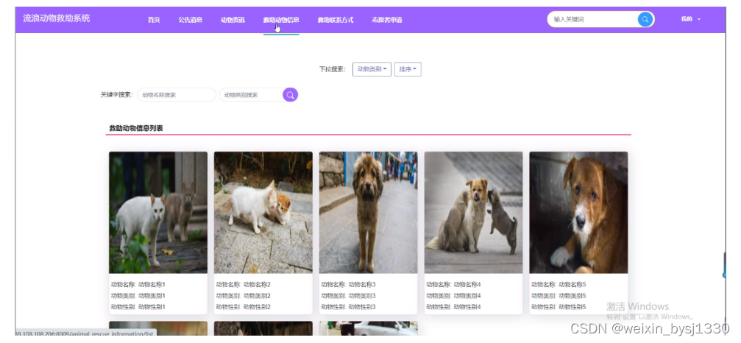Click the purple magnifier search button

point(290,95)
